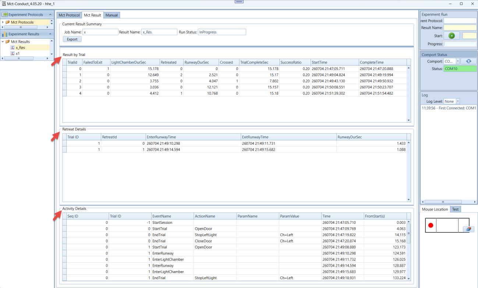Click the ExitRunwayTime column header
Image resolution: width=478 pixels, height=288 pixels.
288,137
